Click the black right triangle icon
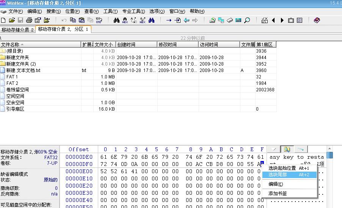Image resolution: width=342 pixels, height=208 pixels. click(282, 20)
